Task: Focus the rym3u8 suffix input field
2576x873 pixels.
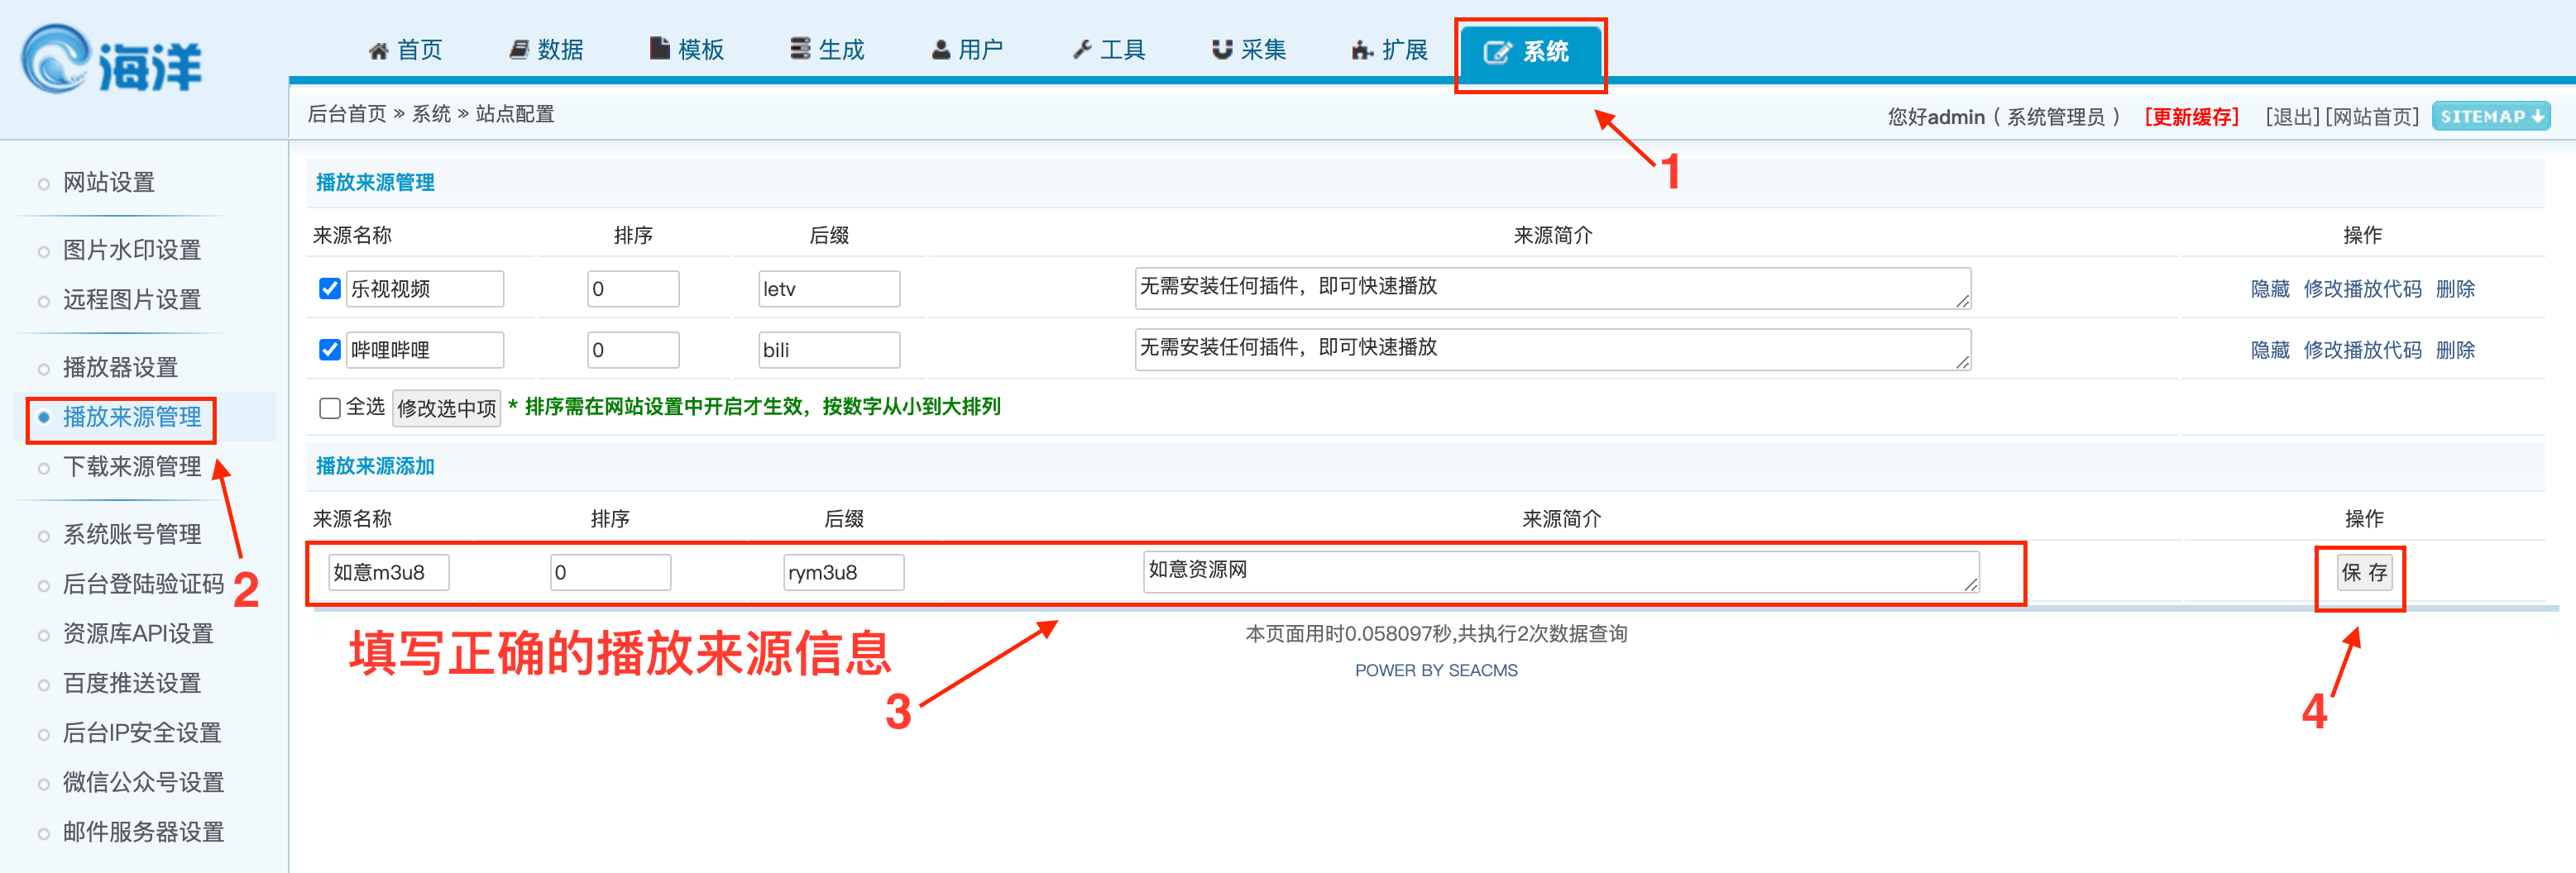Action: click(842, 572)
